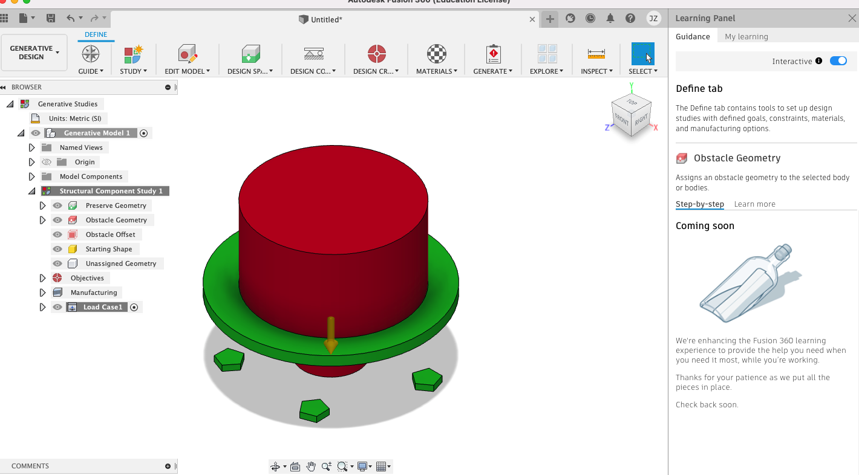Click the Interactive info icon

coord(818,61)
